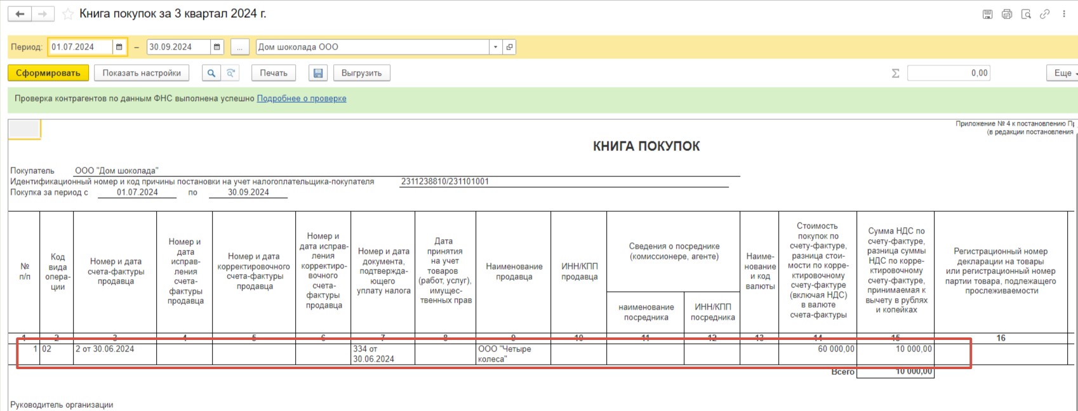Select the buyer name ООО "Дом шоколада"

pyautogui.click(x=117, y=171)
